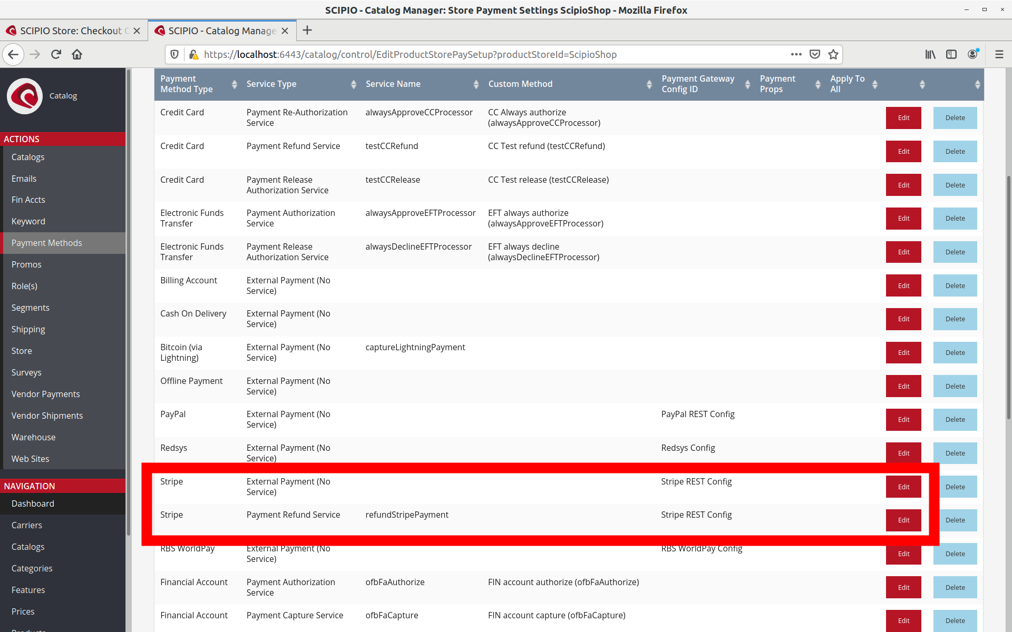Open Promos in the sidebar menu
Image resolution: width=1012 pixels, height=632 pixels.
coord(26,264)
